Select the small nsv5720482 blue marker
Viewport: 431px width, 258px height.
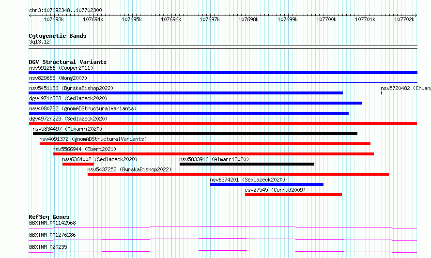click(x=382, y=93)
